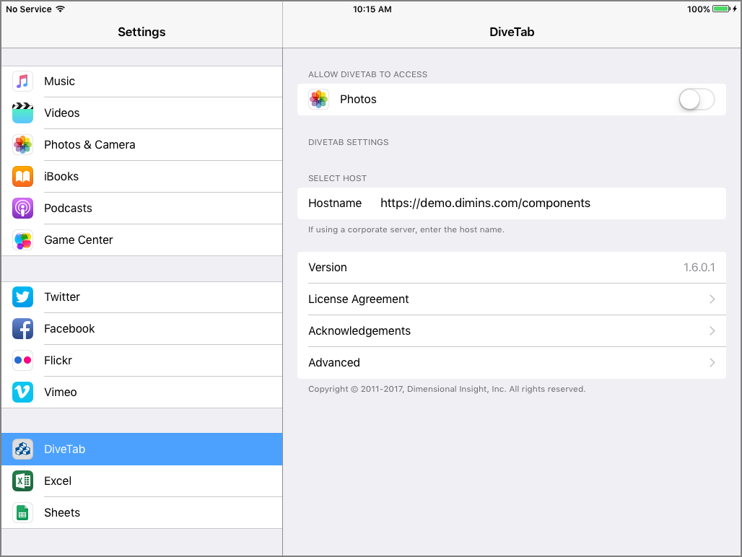This screenshot has height=557, width=742.
Task: Tap the Google Sheets icon
Action: [22, 512]
